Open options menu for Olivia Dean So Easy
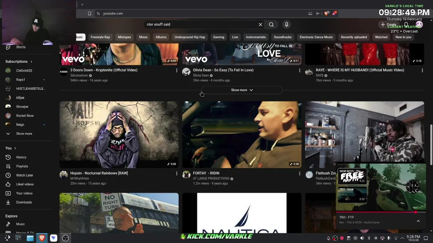Image resolution: width=433 pixels, height=243 pixels. [x=299, y=71]
